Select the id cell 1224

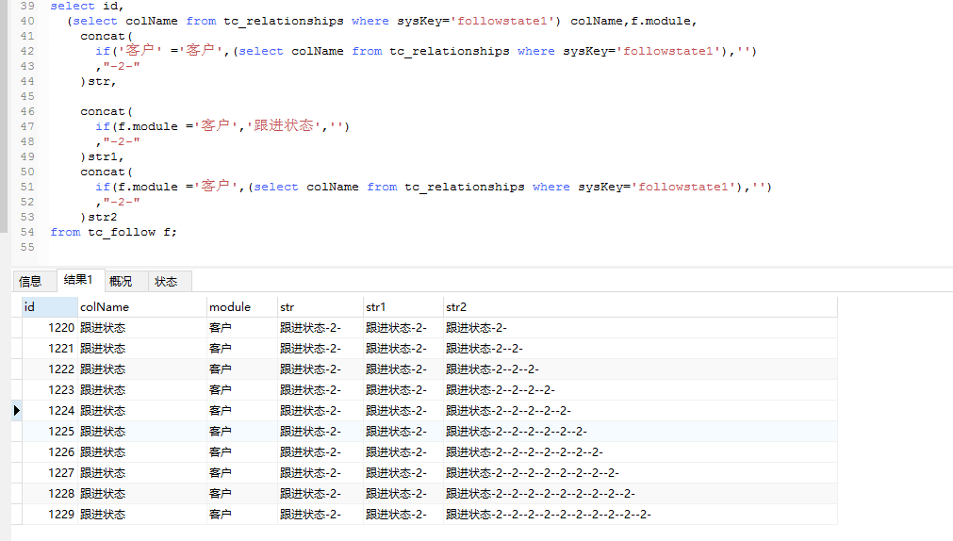click(x=50, y=410)
